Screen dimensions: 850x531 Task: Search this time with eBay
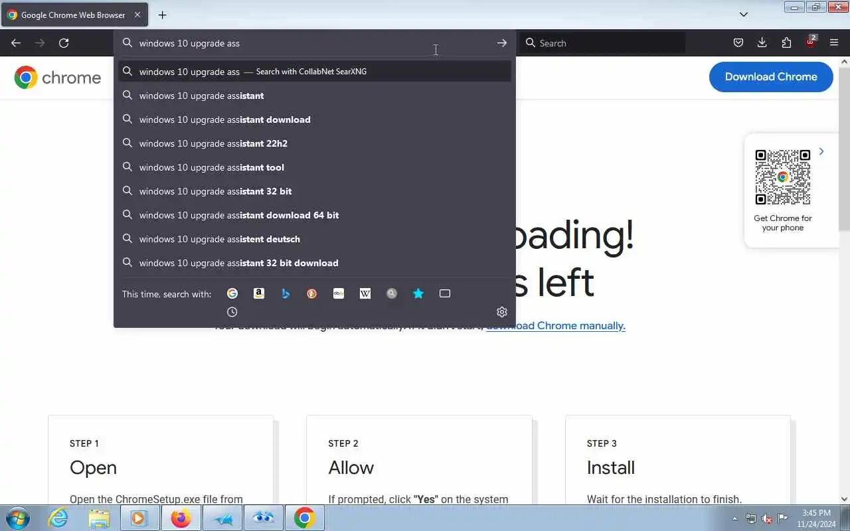click(x=339, y=293)
